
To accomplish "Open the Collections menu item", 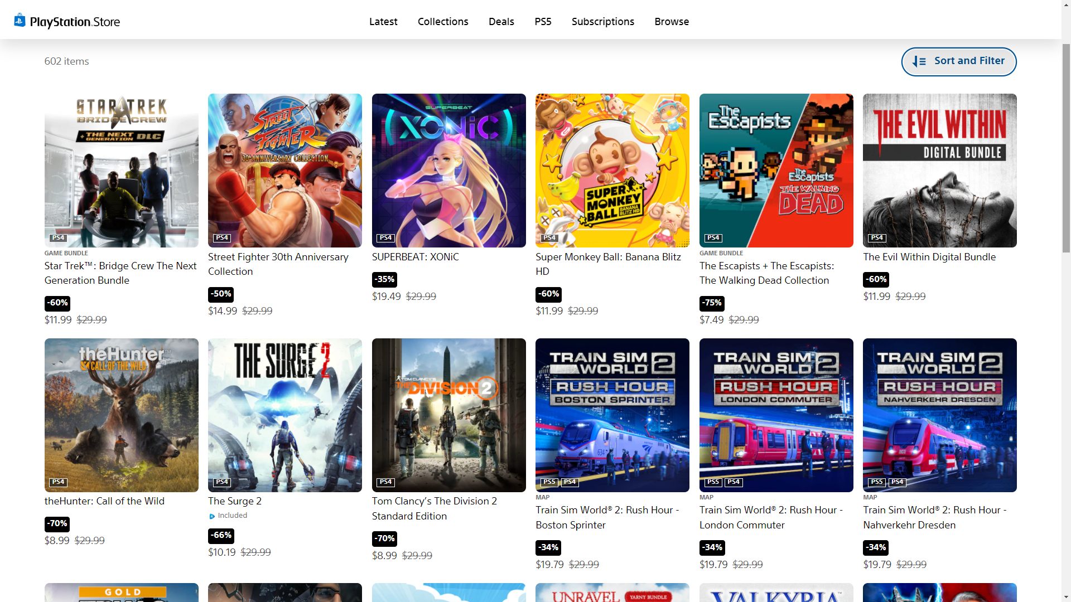I will 443,22.
